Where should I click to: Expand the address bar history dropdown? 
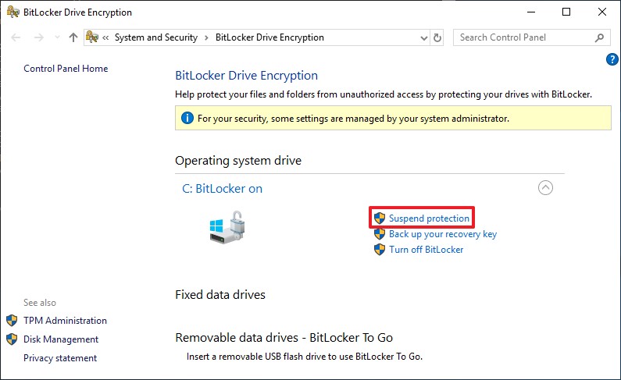coord(423,37)
